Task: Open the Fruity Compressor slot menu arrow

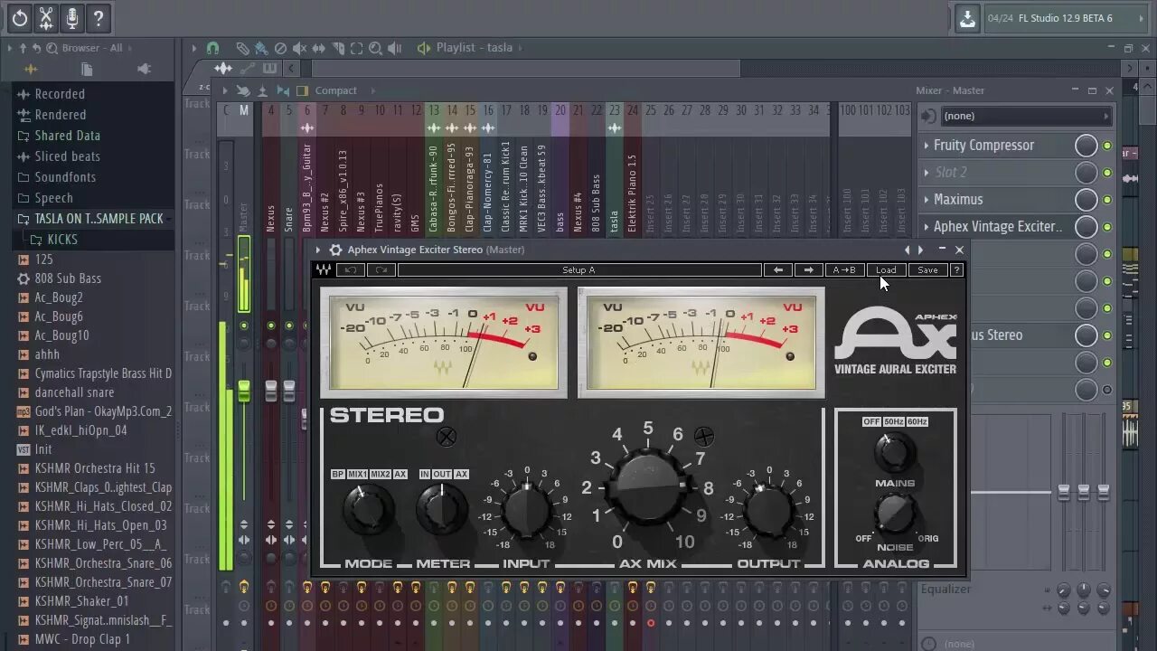Action: tap(926, 146)
